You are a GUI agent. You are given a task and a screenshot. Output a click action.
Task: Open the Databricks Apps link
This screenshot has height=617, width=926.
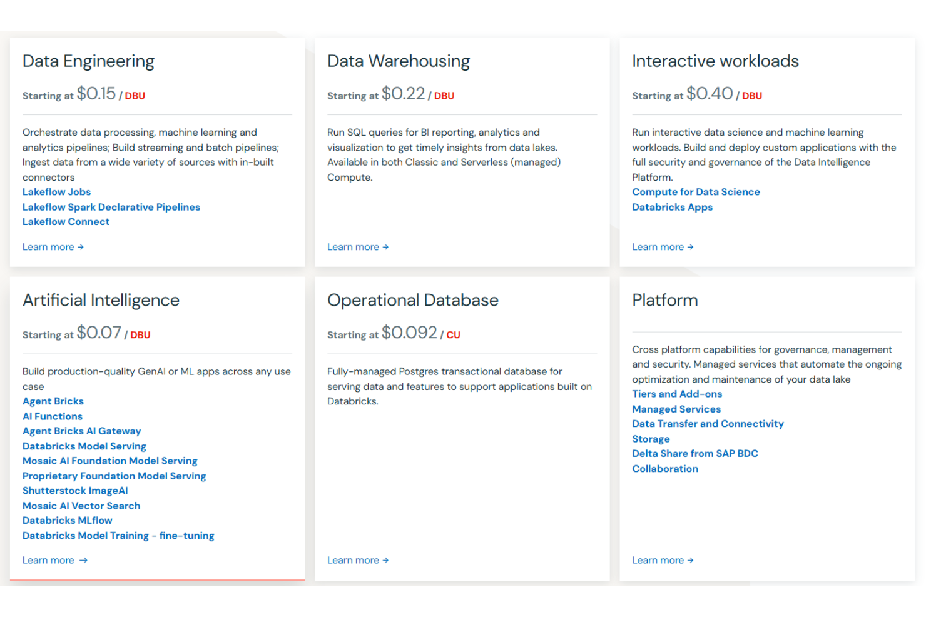[672, 207]
